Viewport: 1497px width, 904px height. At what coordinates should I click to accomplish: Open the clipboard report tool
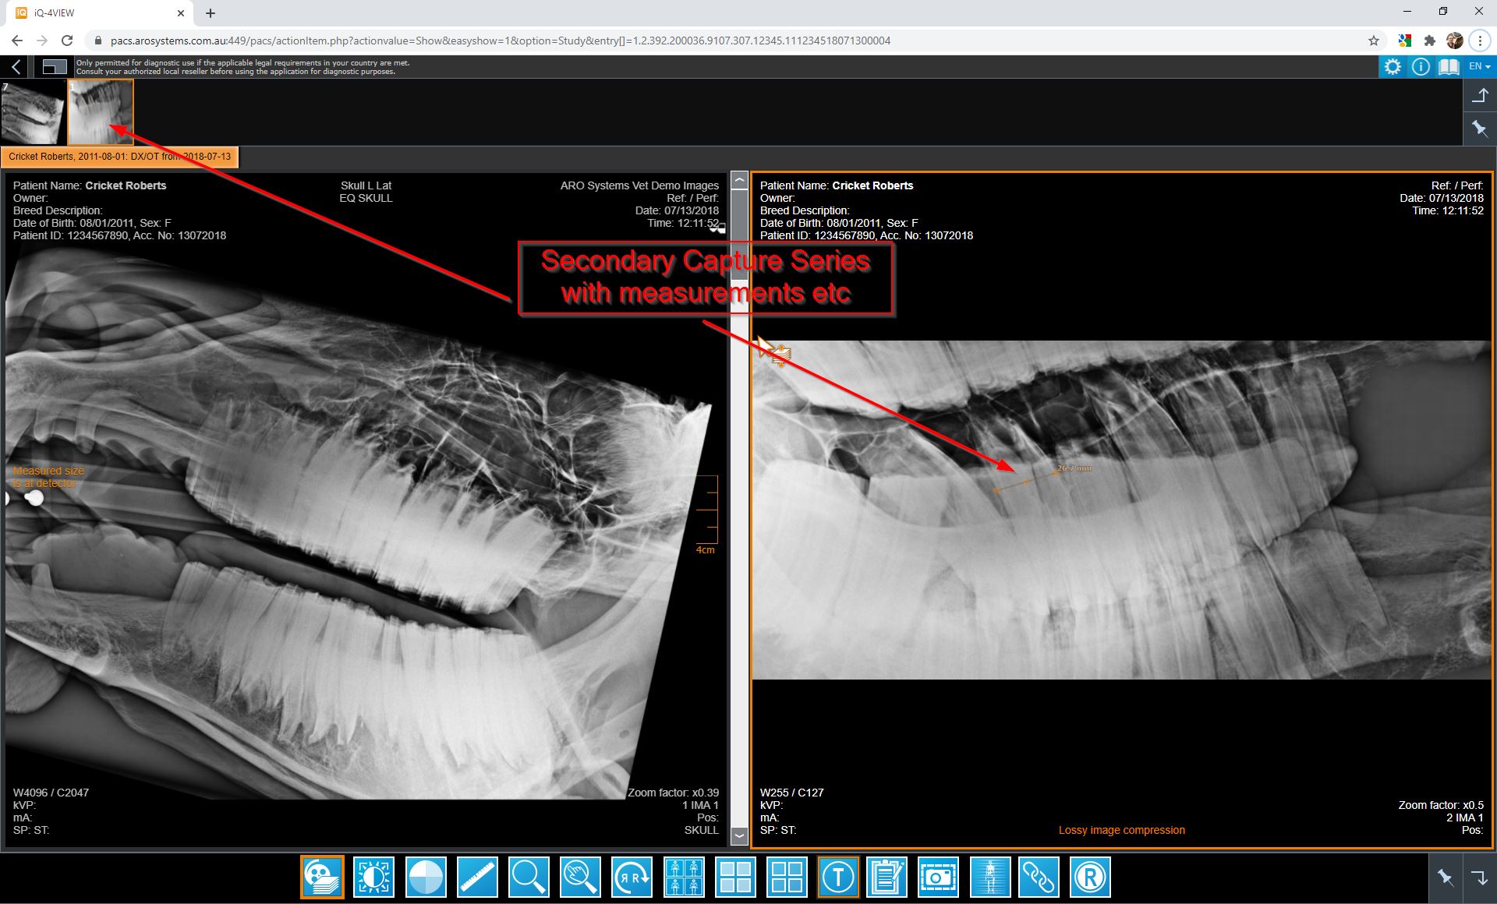pyautogui.click(x=887, y=877)
